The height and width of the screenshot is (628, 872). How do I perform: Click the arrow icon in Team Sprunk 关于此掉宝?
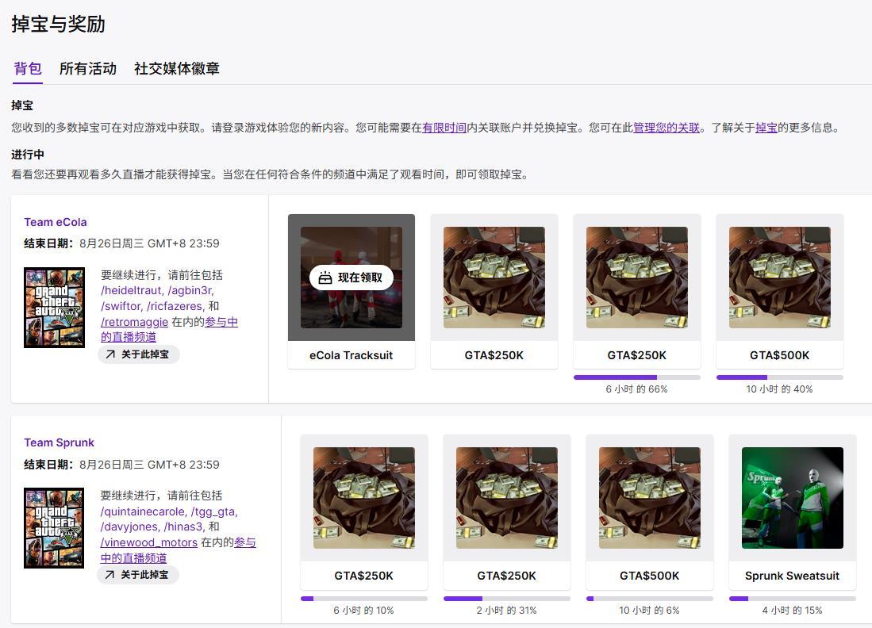(x=109, y=575)
